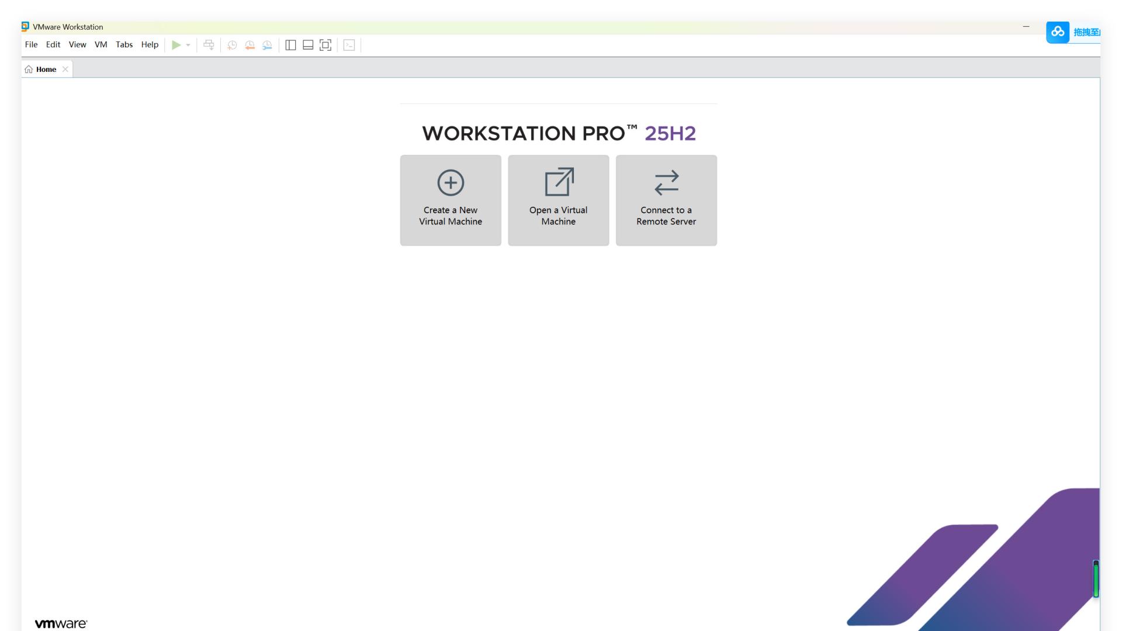Enter full screen mode via toolbar icon
1122x631 pixels.
click(x=326, y=45)
